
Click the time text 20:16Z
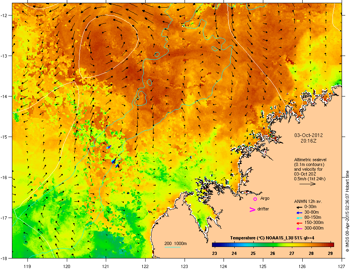[309, 141]
